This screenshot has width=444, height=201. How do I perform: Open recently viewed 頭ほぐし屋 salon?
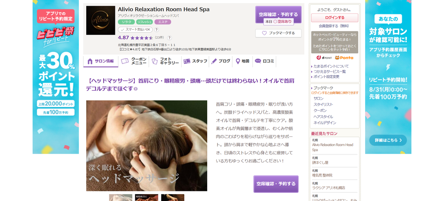click(x=320, y=162)
